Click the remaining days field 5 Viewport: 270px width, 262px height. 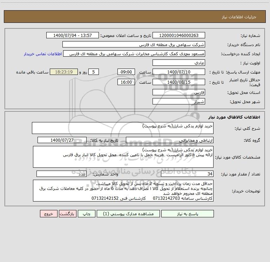94,72
